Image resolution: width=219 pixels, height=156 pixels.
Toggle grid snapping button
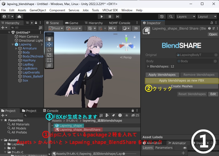pos(100,28)
